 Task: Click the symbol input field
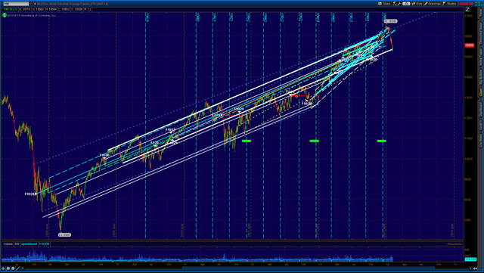(15, 4)
